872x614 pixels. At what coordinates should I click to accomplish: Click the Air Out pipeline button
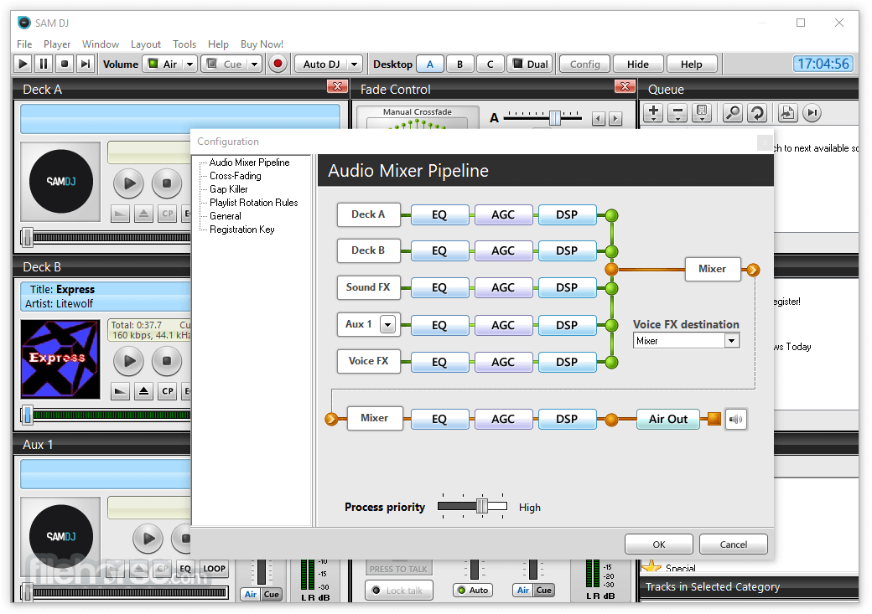[668, 419]
